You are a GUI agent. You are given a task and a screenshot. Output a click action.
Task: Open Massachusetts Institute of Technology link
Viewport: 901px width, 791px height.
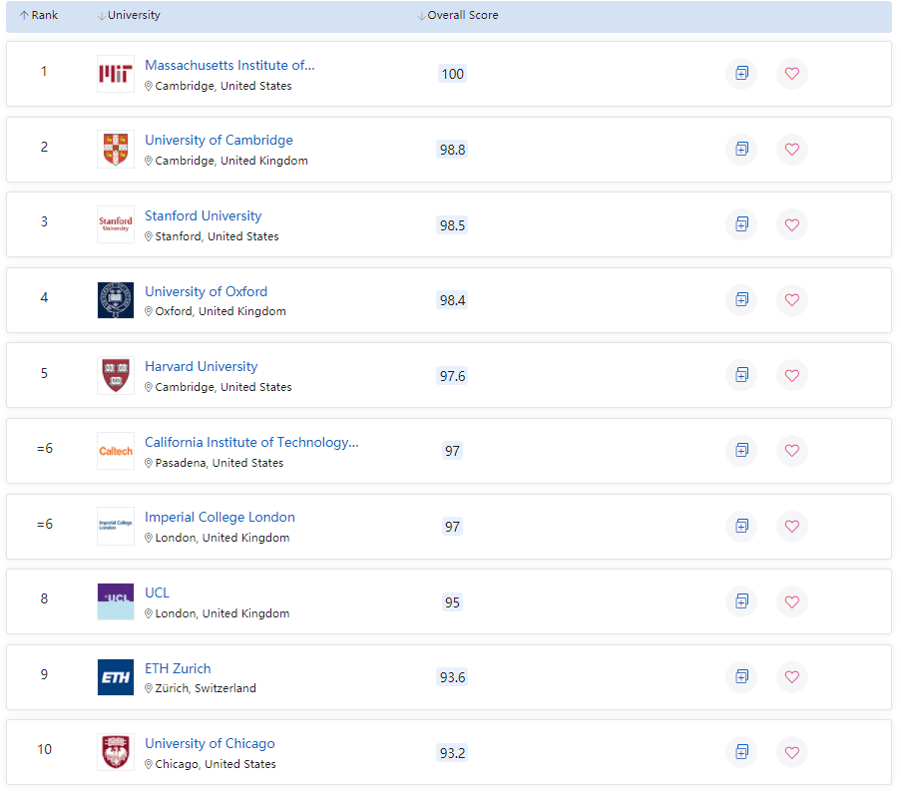(x=229, y=65)
